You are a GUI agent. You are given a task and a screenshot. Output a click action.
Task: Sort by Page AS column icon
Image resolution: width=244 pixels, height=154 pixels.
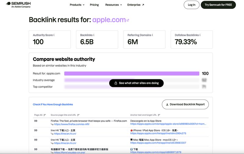click(45, 115)
